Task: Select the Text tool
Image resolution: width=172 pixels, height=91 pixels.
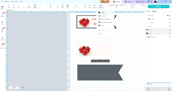Action: click(2, 23)
